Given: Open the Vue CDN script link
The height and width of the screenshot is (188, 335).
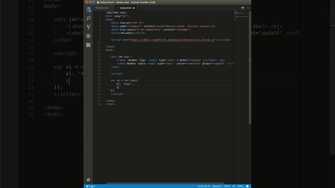Looking at the screenshot, I should 172,40.
